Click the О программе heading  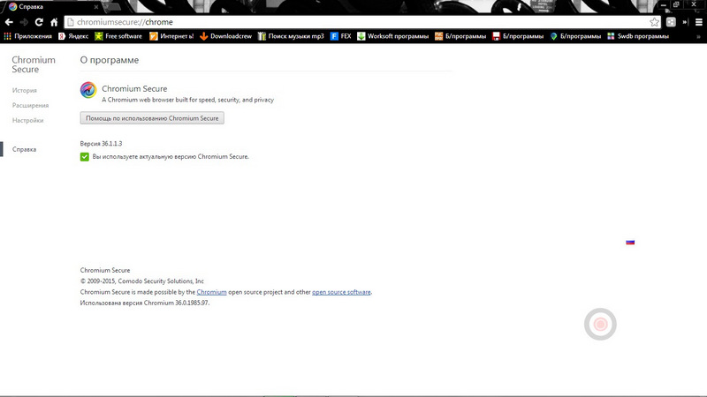[110, 60]
